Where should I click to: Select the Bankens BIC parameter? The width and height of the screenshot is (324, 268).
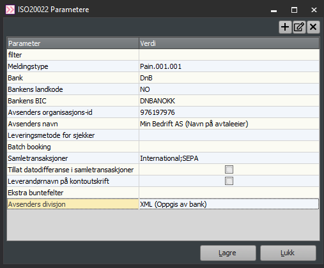pos(73,101)
